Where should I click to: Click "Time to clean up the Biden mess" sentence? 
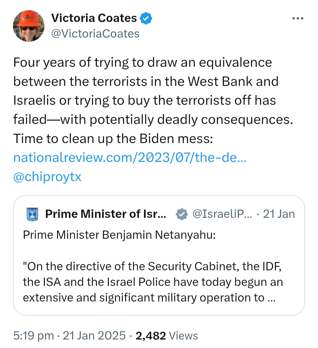113,138
